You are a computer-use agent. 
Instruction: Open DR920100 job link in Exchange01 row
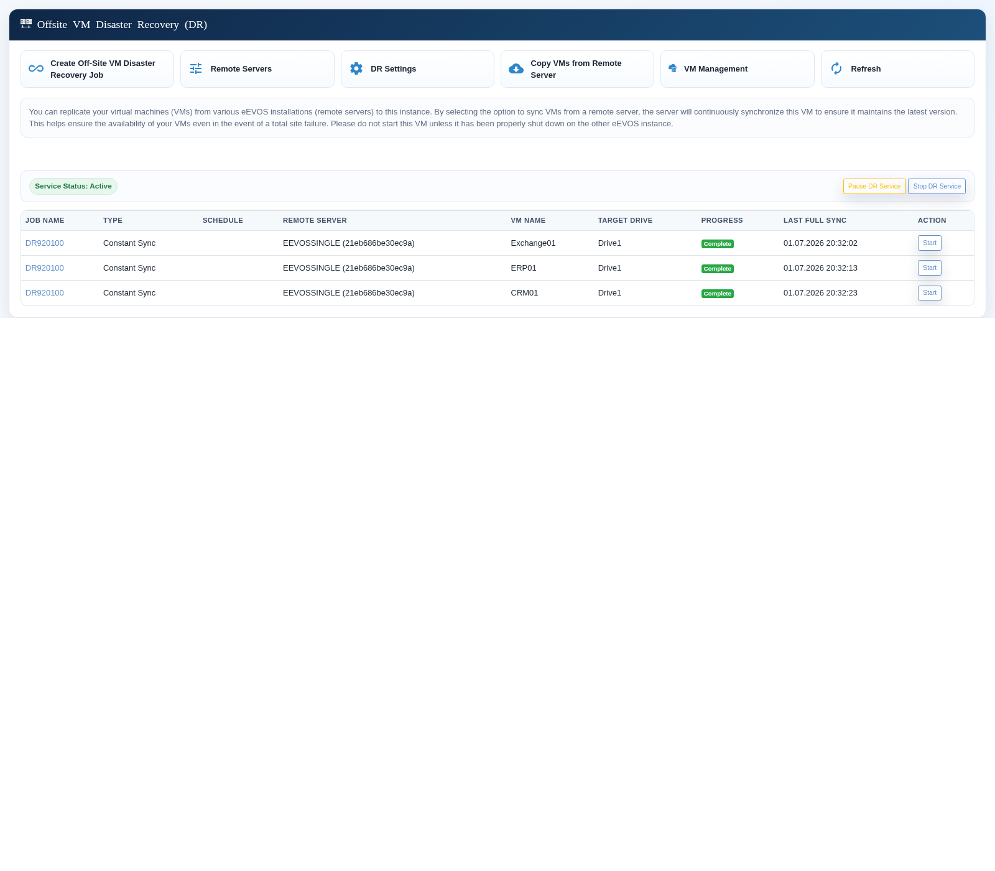click(x=45, y=243)
